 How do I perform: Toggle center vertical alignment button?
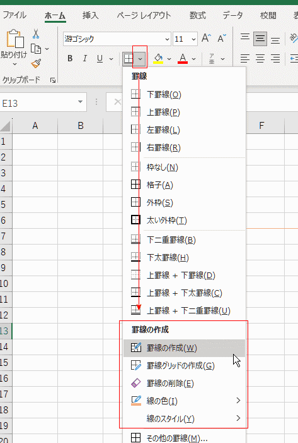(x=260, y=39)
